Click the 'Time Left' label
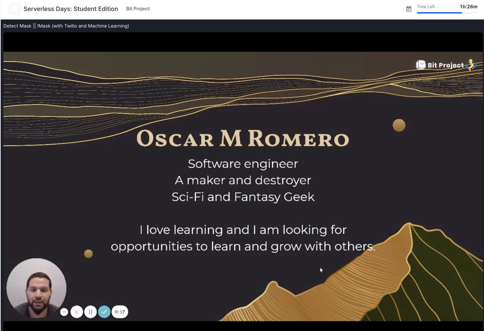Image resolution: width=484 pixels, height=331 pixels. tap(426, 7)
